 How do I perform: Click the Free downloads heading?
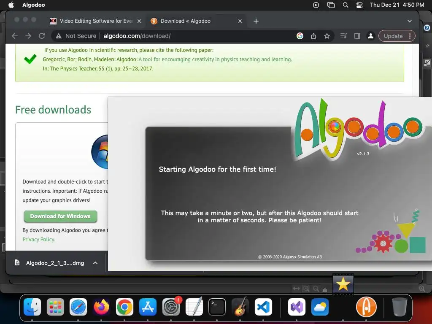coord(53,110)
